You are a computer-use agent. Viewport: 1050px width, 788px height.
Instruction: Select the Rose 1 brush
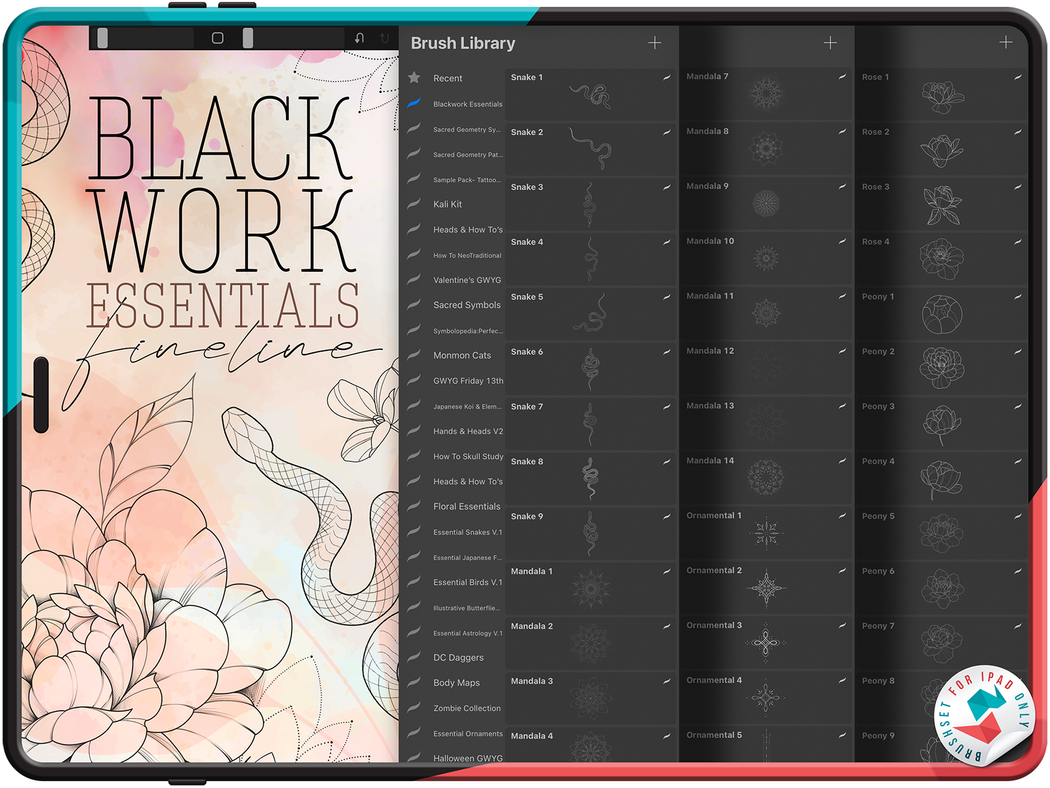[x=942, y=95]
